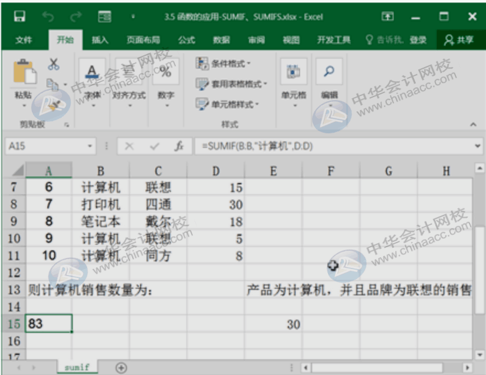This screenshot has height=375, width=486.
Task: Click the Undo arrow icon
Action: (x=48, y=16)
